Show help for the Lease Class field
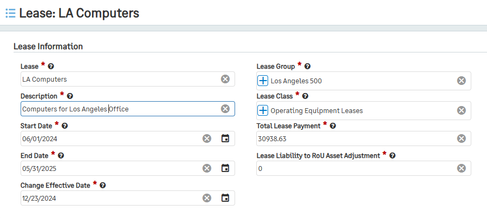Screen dimensions: 487x218 (305, 96)
